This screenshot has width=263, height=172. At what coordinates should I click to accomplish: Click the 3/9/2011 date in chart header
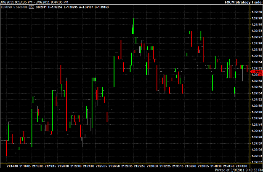(41, 7)
